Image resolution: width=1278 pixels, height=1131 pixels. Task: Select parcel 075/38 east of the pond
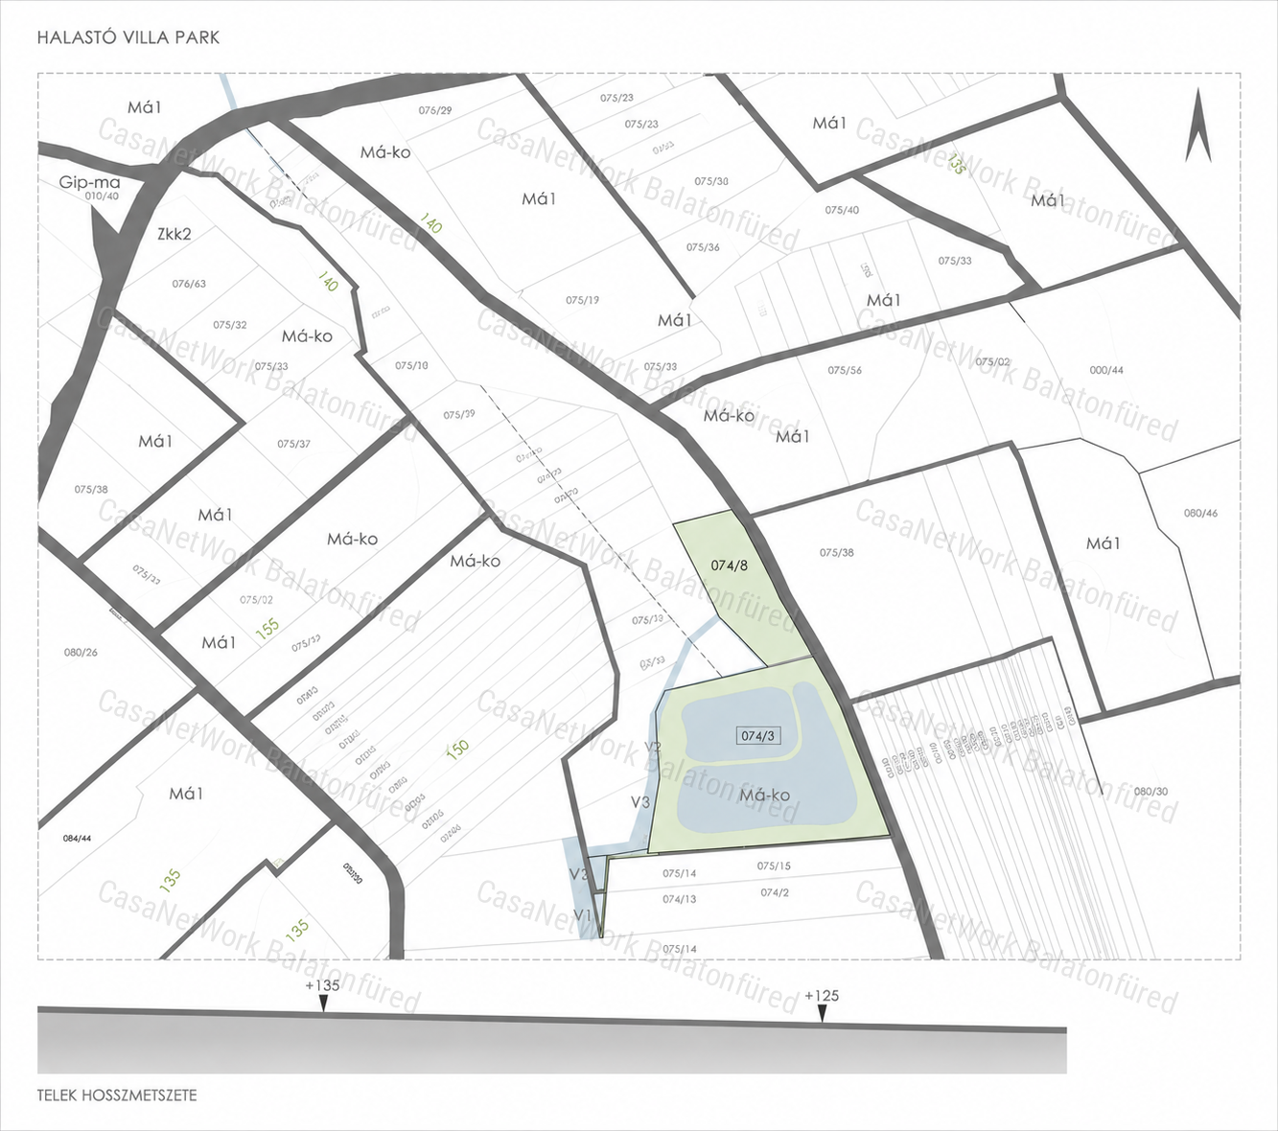click(x=836, y=553)
